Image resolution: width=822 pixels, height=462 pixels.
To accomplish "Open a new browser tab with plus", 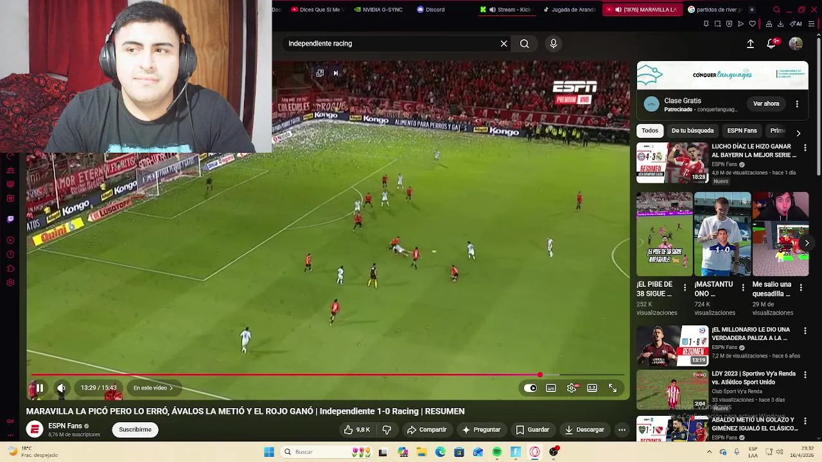I will click(x=752, y=10).
